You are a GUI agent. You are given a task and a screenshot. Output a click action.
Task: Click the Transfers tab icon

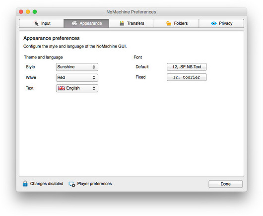(122, 23)
